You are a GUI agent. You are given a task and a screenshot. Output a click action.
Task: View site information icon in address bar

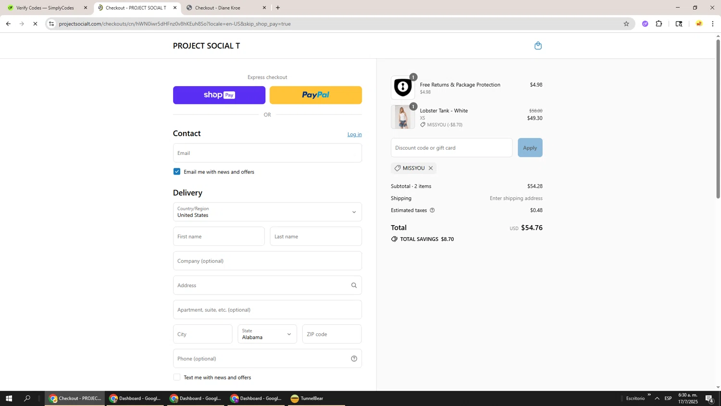tap(51, 24)
